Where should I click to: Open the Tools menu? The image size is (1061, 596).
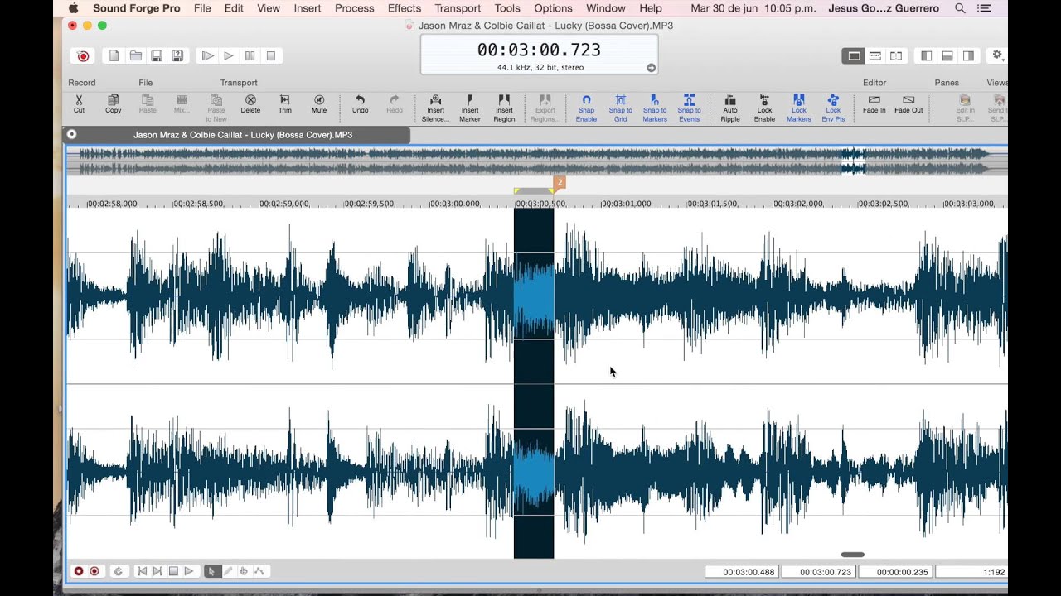click(507, 8)
